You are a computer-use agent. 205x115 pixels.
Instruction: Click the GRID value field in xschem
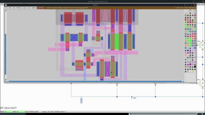pos(20,111)
